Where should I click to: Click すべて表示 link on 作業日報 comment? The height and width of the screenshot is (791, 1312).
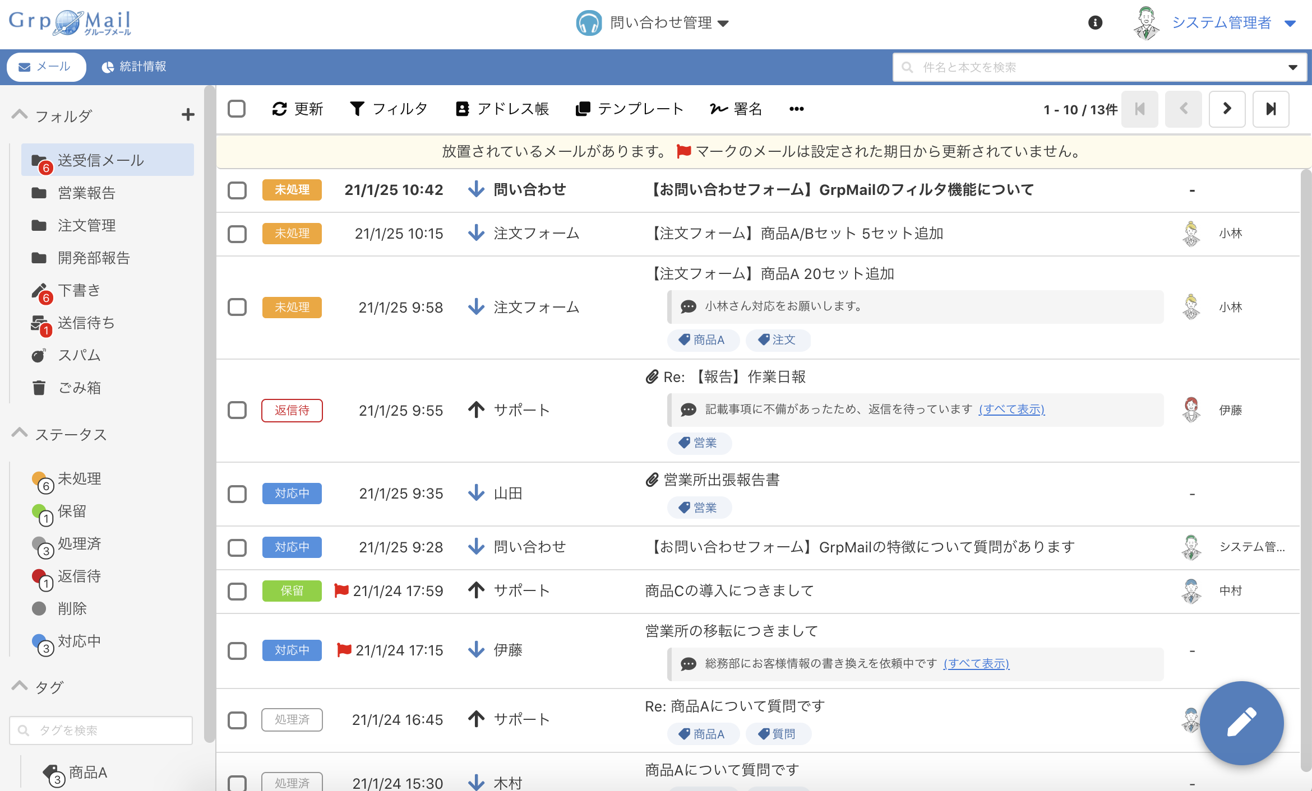point(1011,410)
